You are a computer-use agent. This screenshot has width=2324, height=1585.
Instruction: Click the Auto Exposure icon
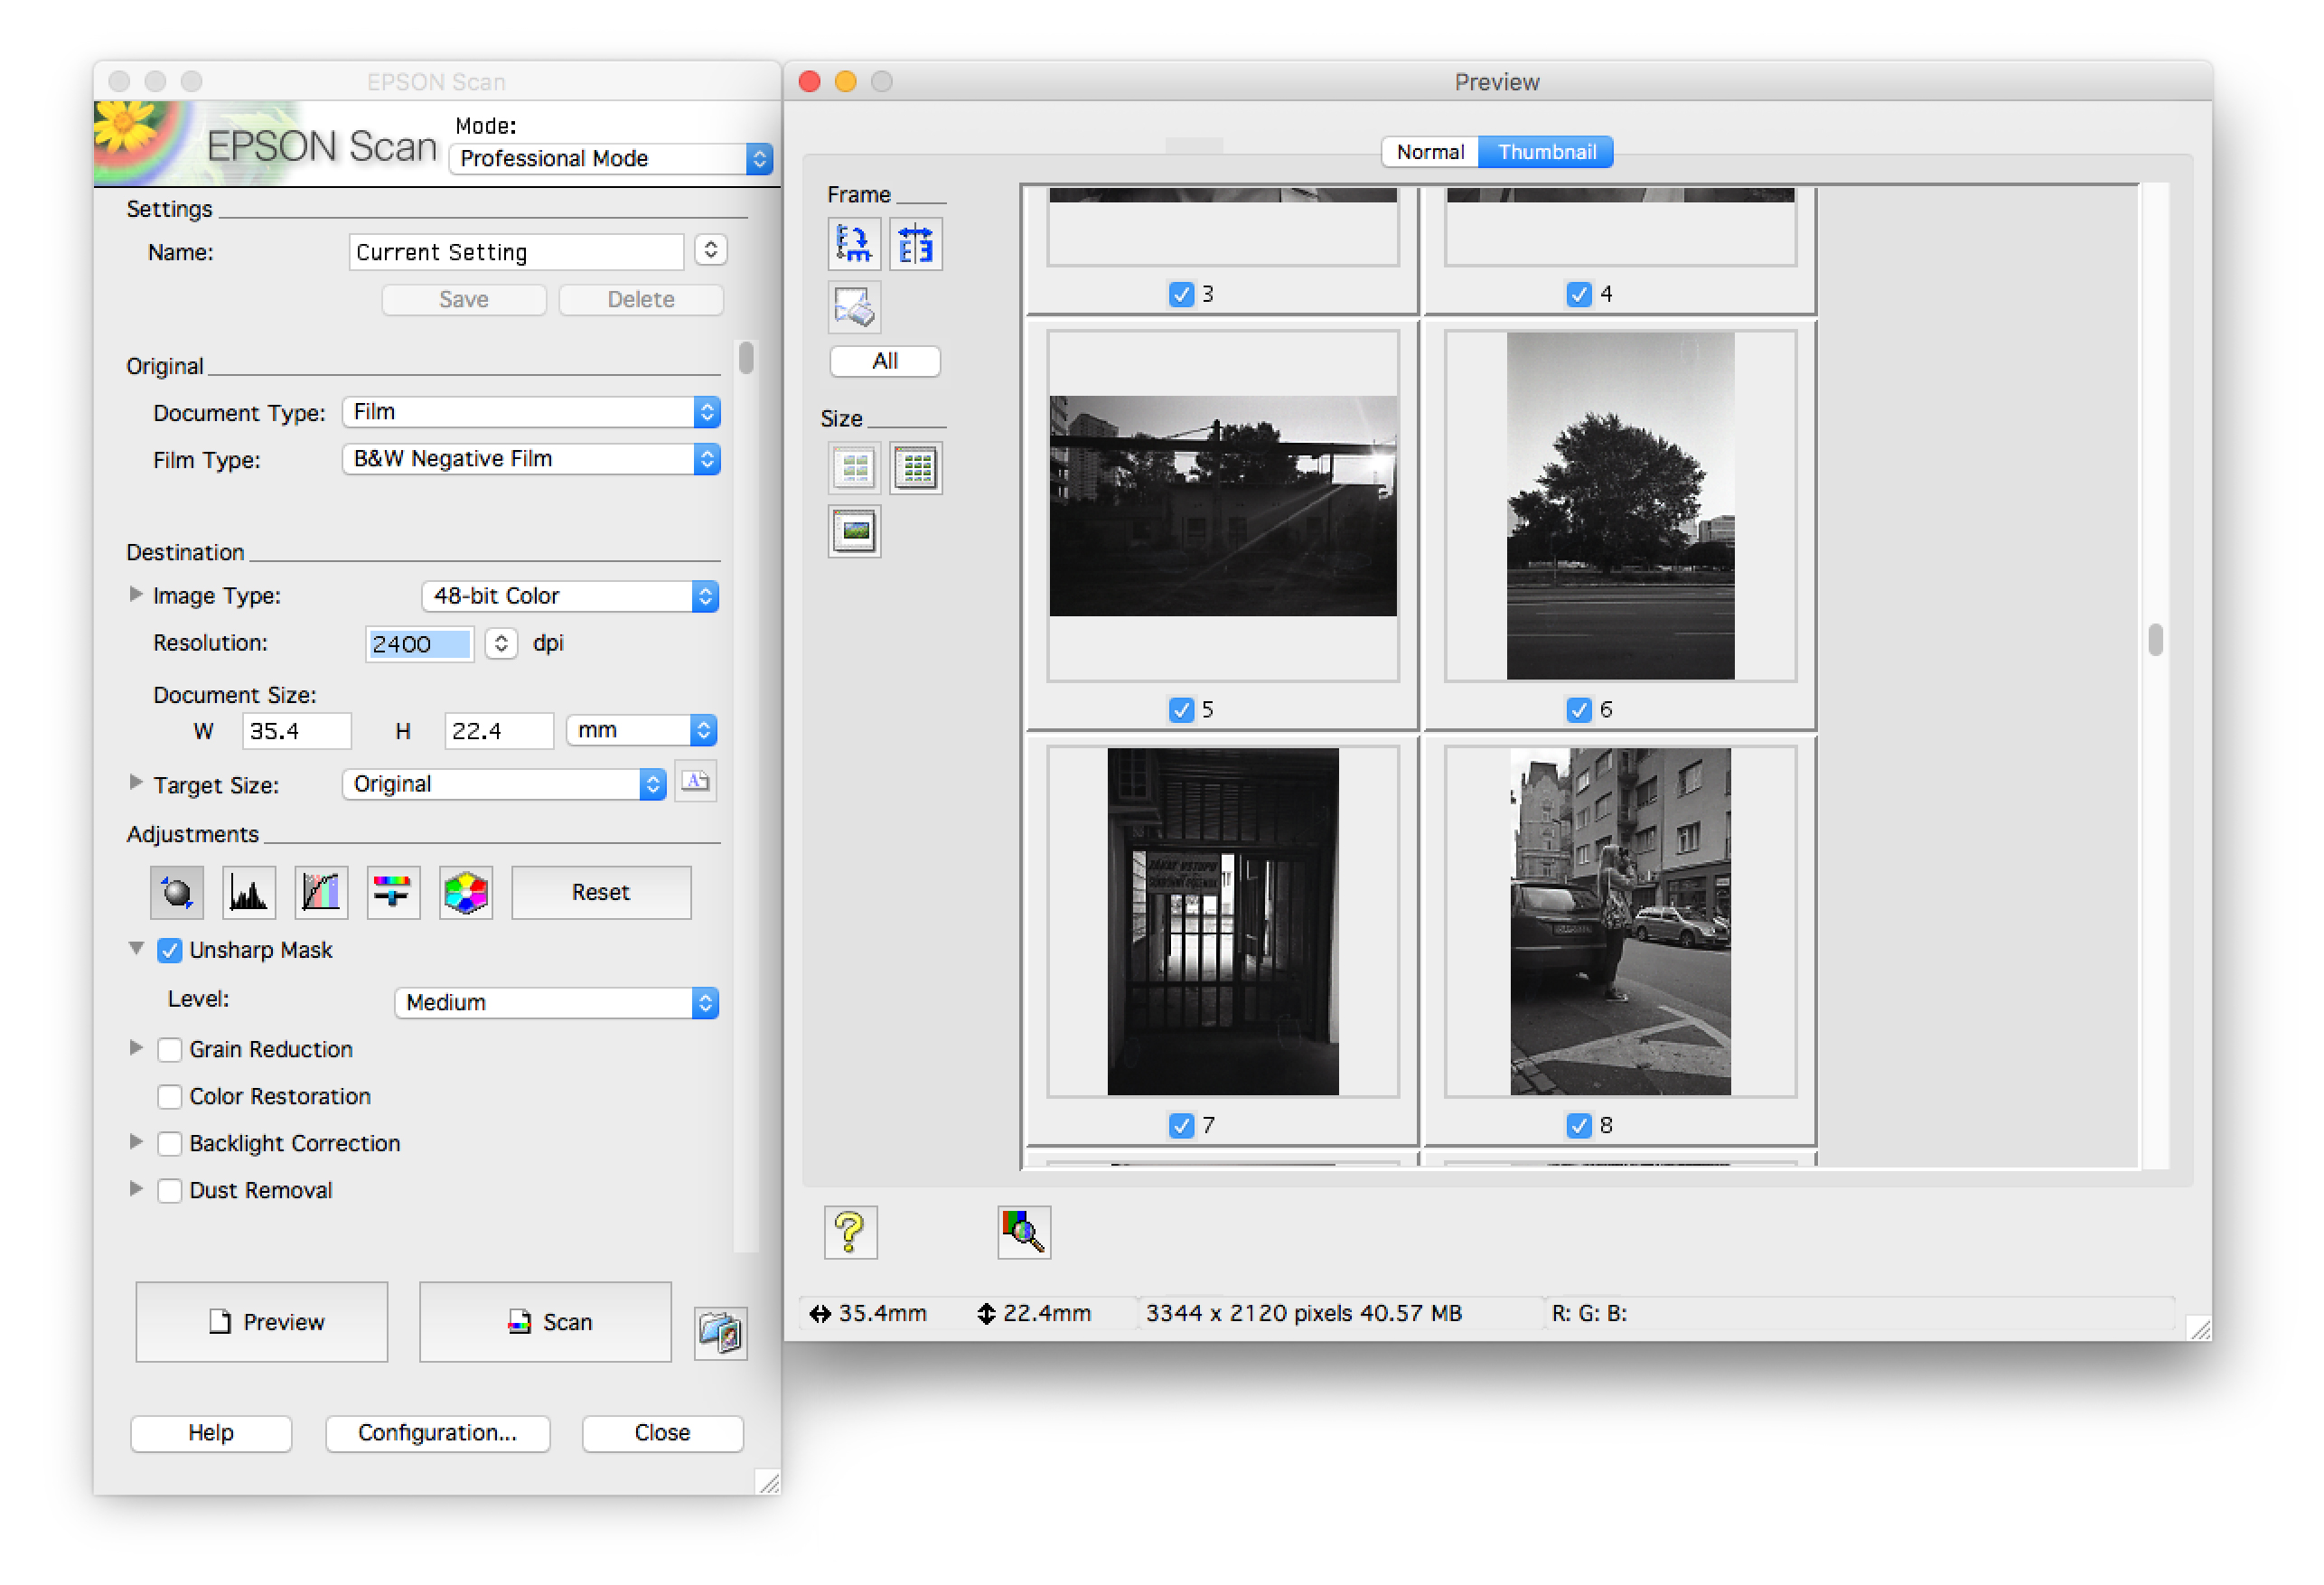pos(176,891)
